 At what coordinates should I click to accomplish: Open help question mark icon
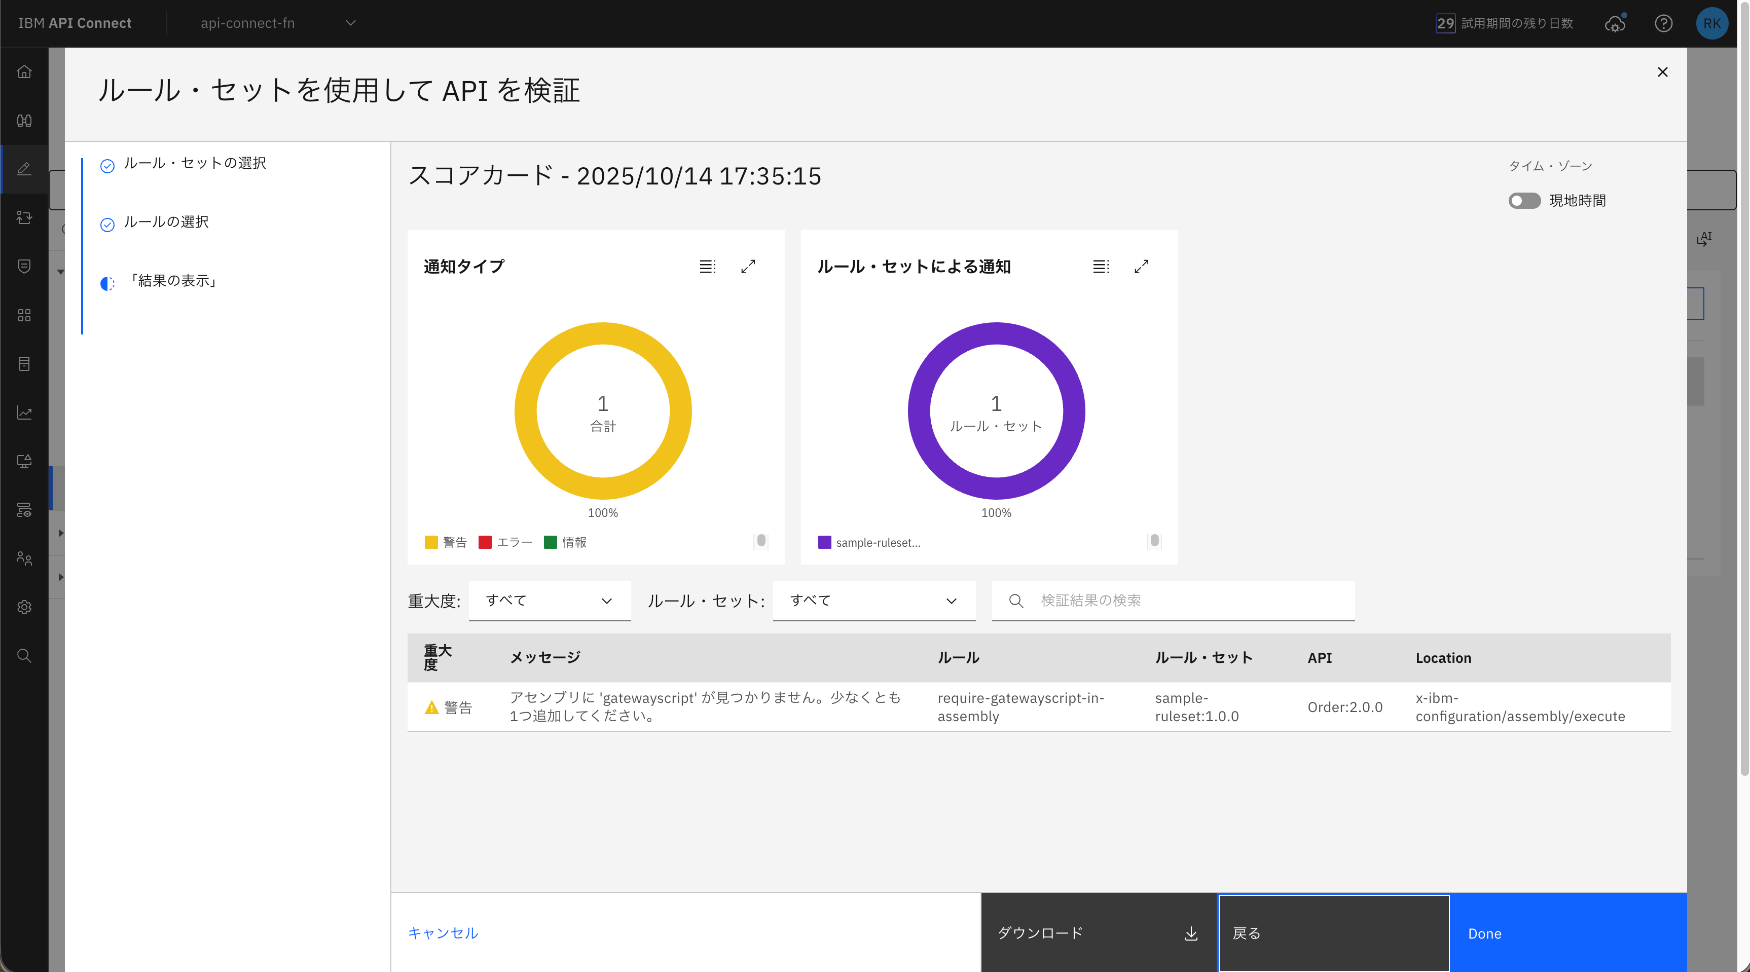1663,24
